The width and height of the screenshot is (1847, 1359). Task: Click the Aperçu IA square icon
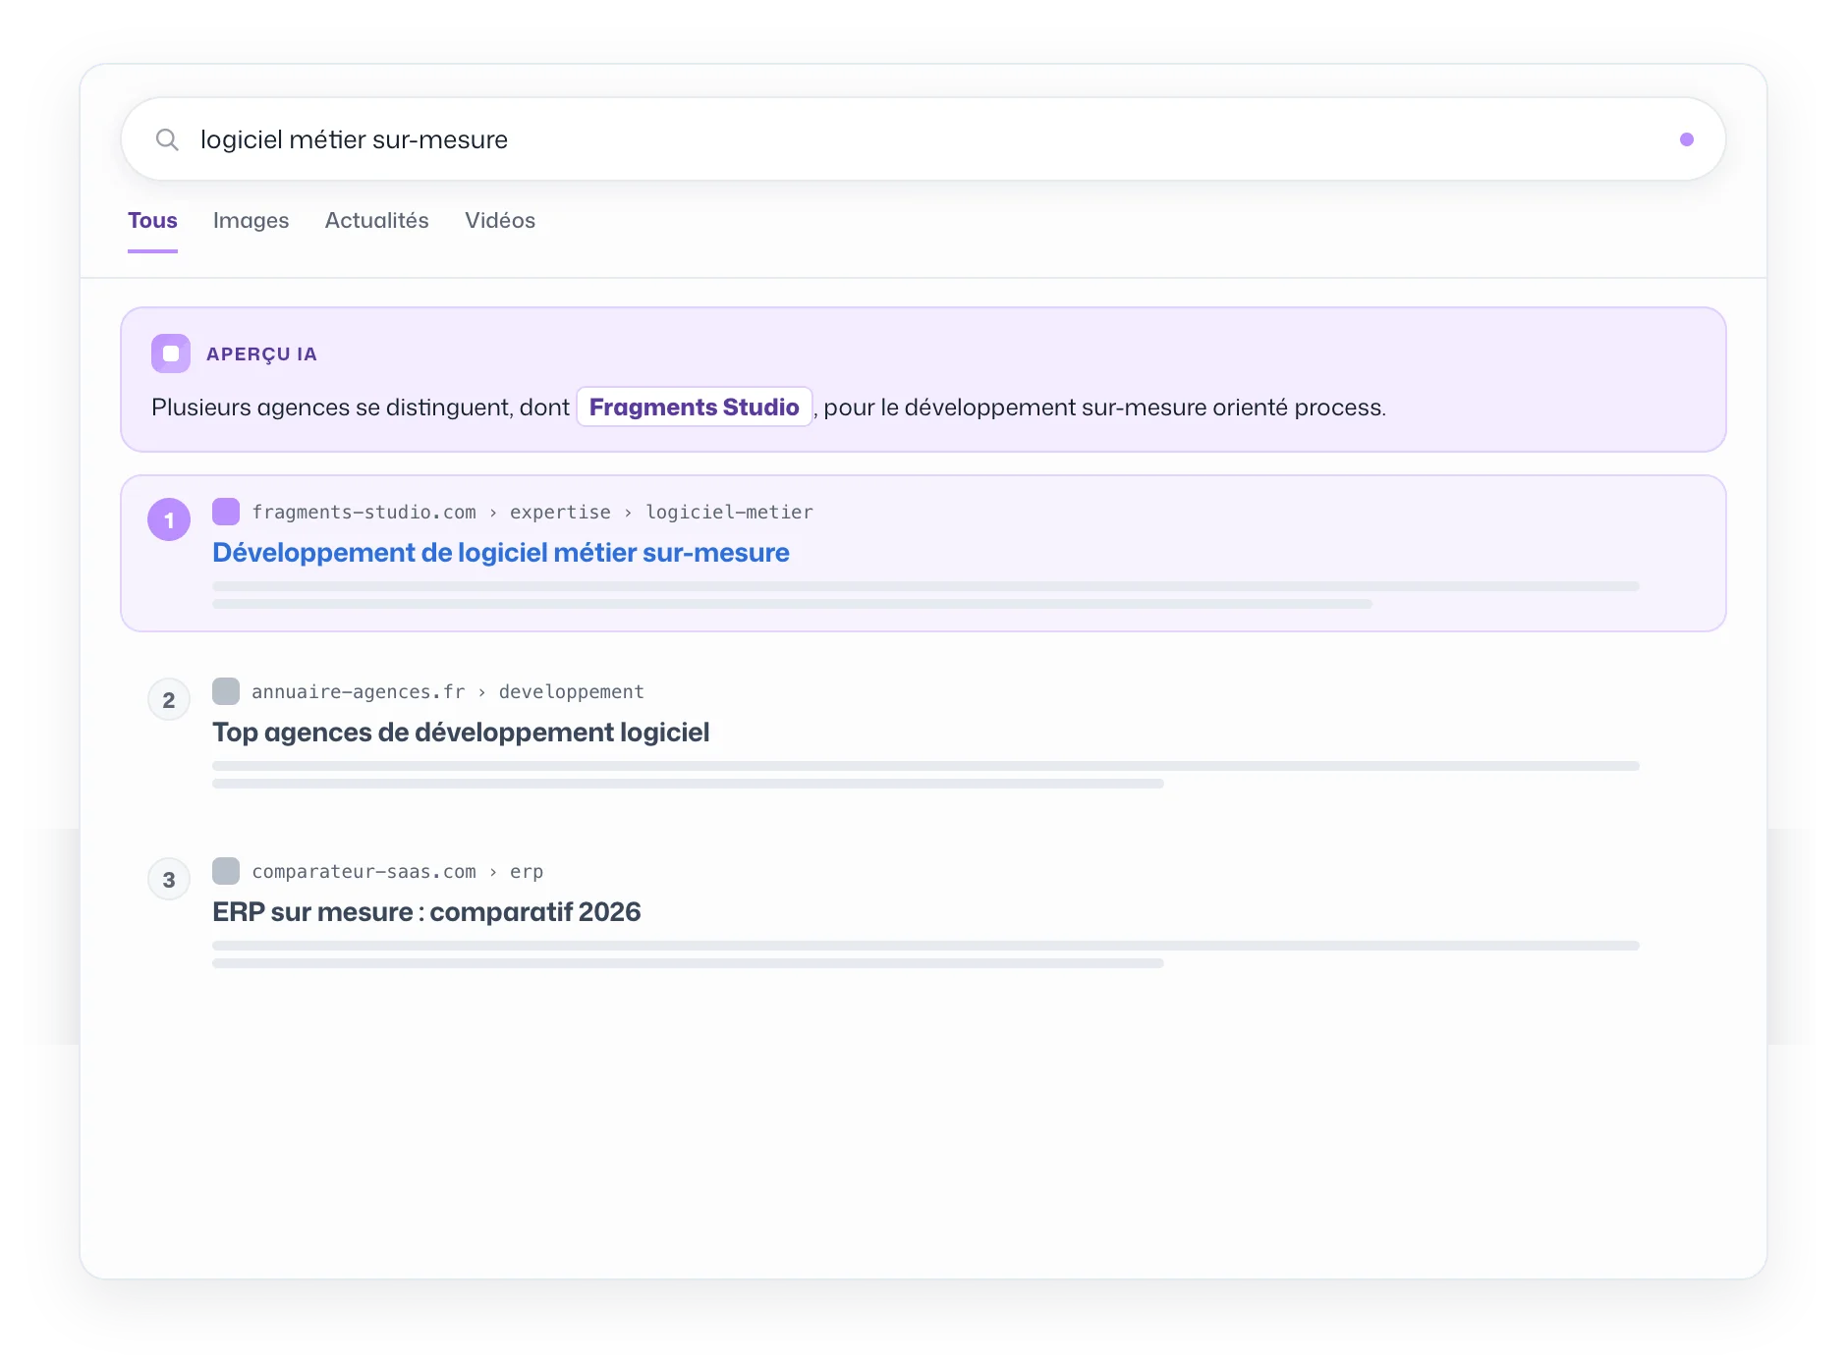[x=171, y=353]
